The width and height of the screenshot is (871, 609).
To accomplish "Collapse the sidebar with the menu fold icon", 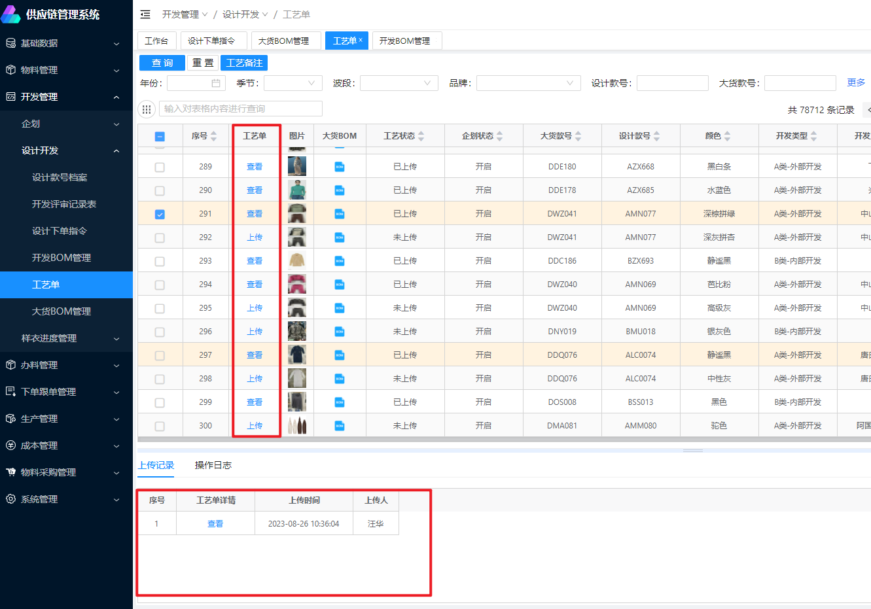I will [x=145, y=14].
